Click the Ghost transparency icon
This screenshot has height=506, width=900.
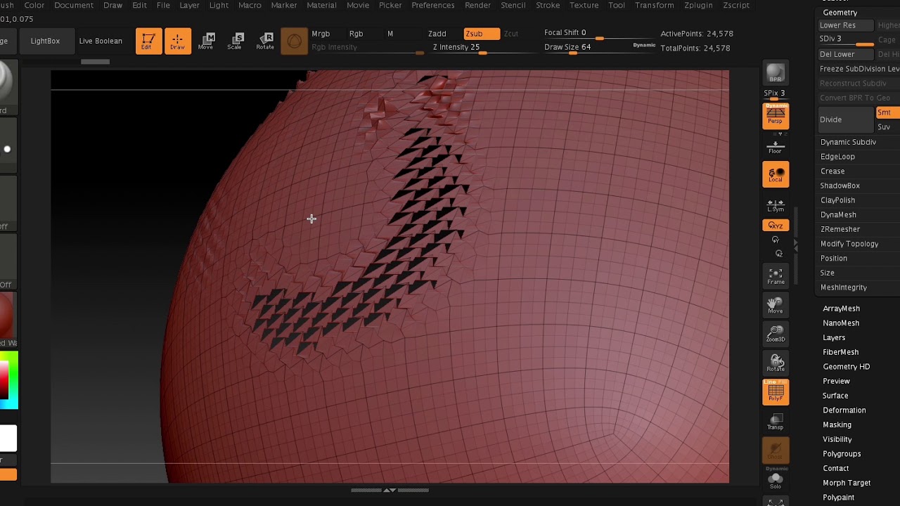(776, 450)
